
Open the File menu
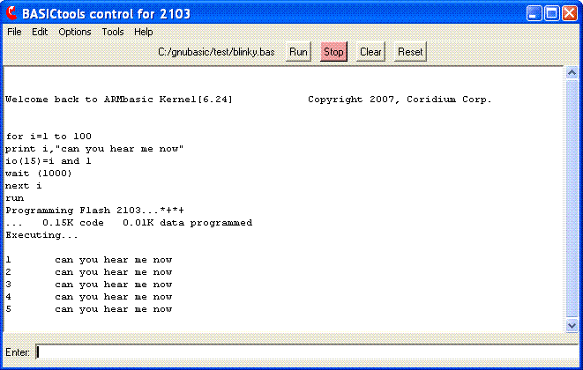(x=14, y=32)
